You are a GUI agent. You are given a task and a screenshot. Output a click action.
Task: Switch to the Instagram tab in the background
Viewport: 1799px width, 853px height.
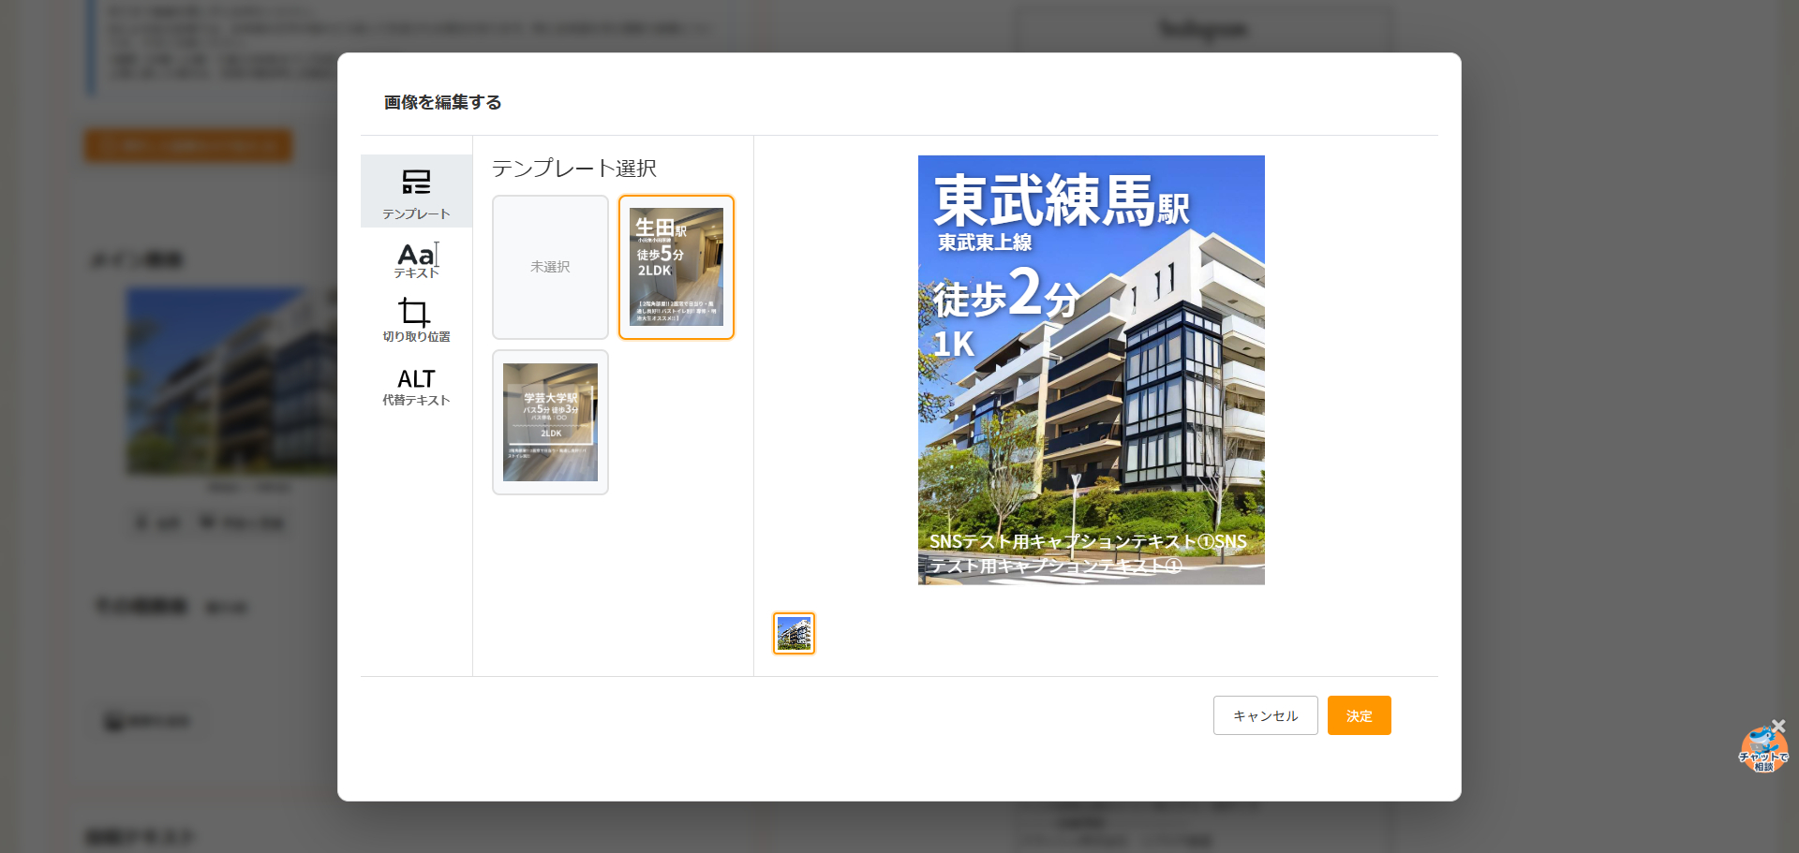tap(1203, 29)
